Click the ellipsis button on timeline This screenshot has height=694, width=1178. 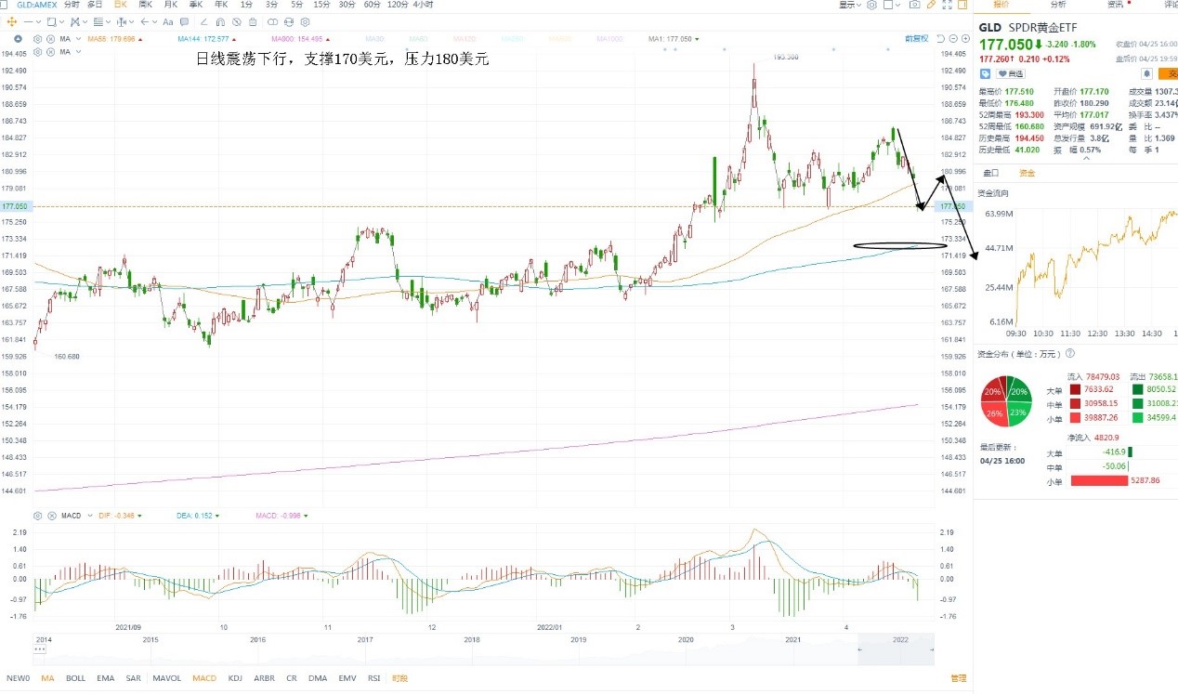(41, 648)
